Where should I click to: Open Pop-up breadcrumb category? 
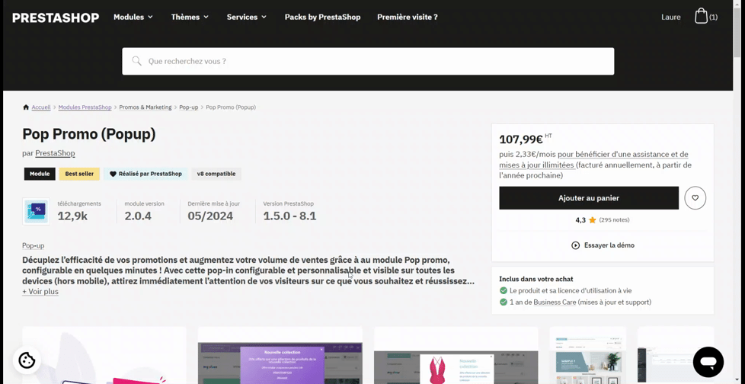(x=189, y=107)
